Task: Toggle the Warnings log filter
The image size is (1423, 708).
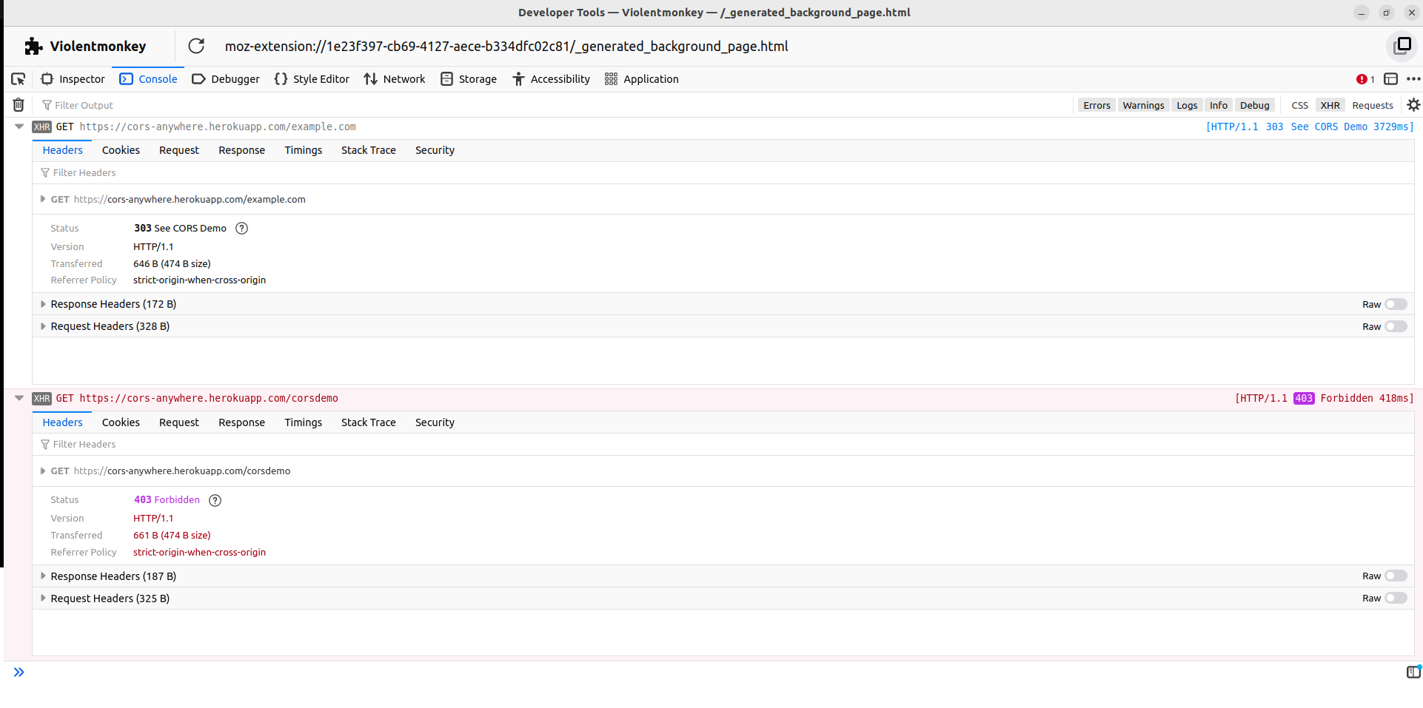Action: tap(1143, 104)
